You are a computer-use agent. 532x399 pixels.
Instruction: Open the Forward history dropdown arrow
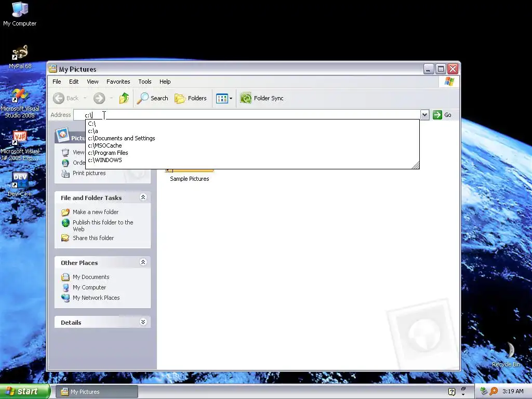tap(111, 98)
